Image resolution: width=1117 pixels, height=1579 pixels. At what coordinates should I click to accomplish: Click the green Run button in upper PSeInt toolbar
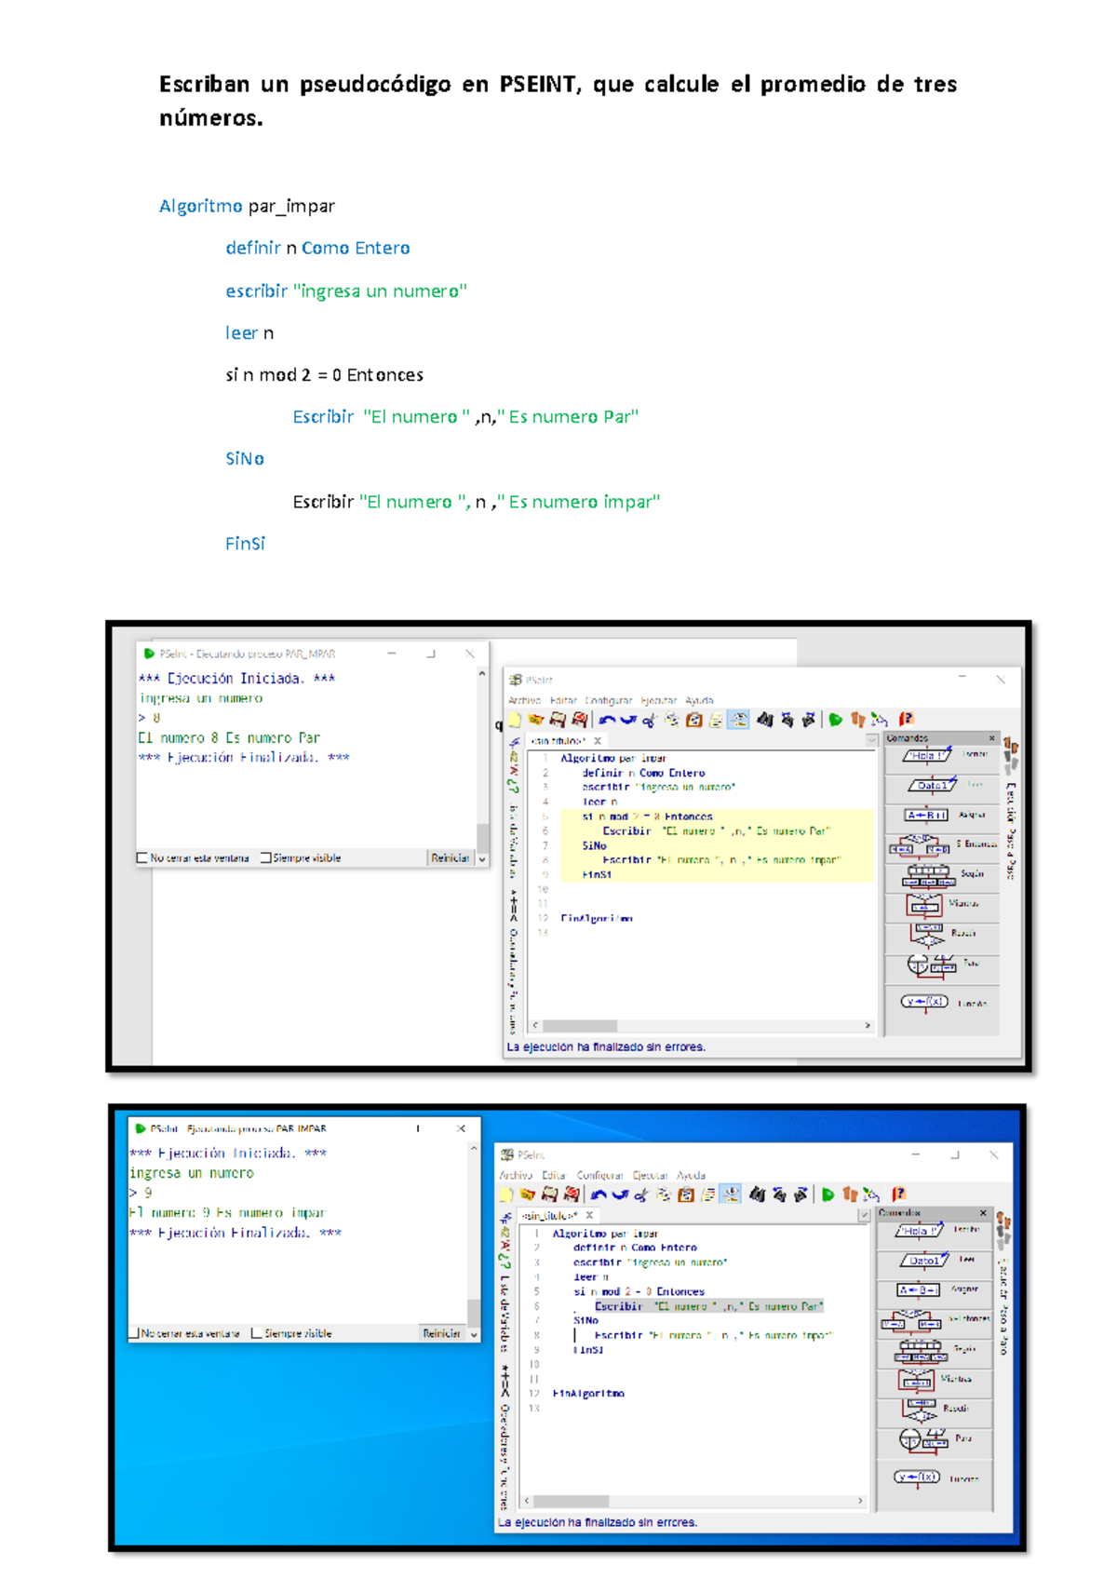click(x=835, y=720)
